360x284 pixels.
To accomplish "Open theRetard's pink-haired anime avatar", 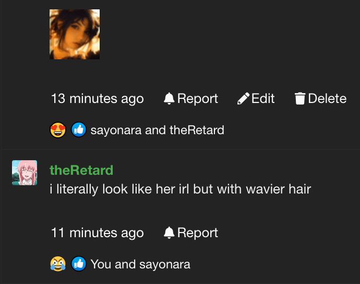I will click(25, 173).
